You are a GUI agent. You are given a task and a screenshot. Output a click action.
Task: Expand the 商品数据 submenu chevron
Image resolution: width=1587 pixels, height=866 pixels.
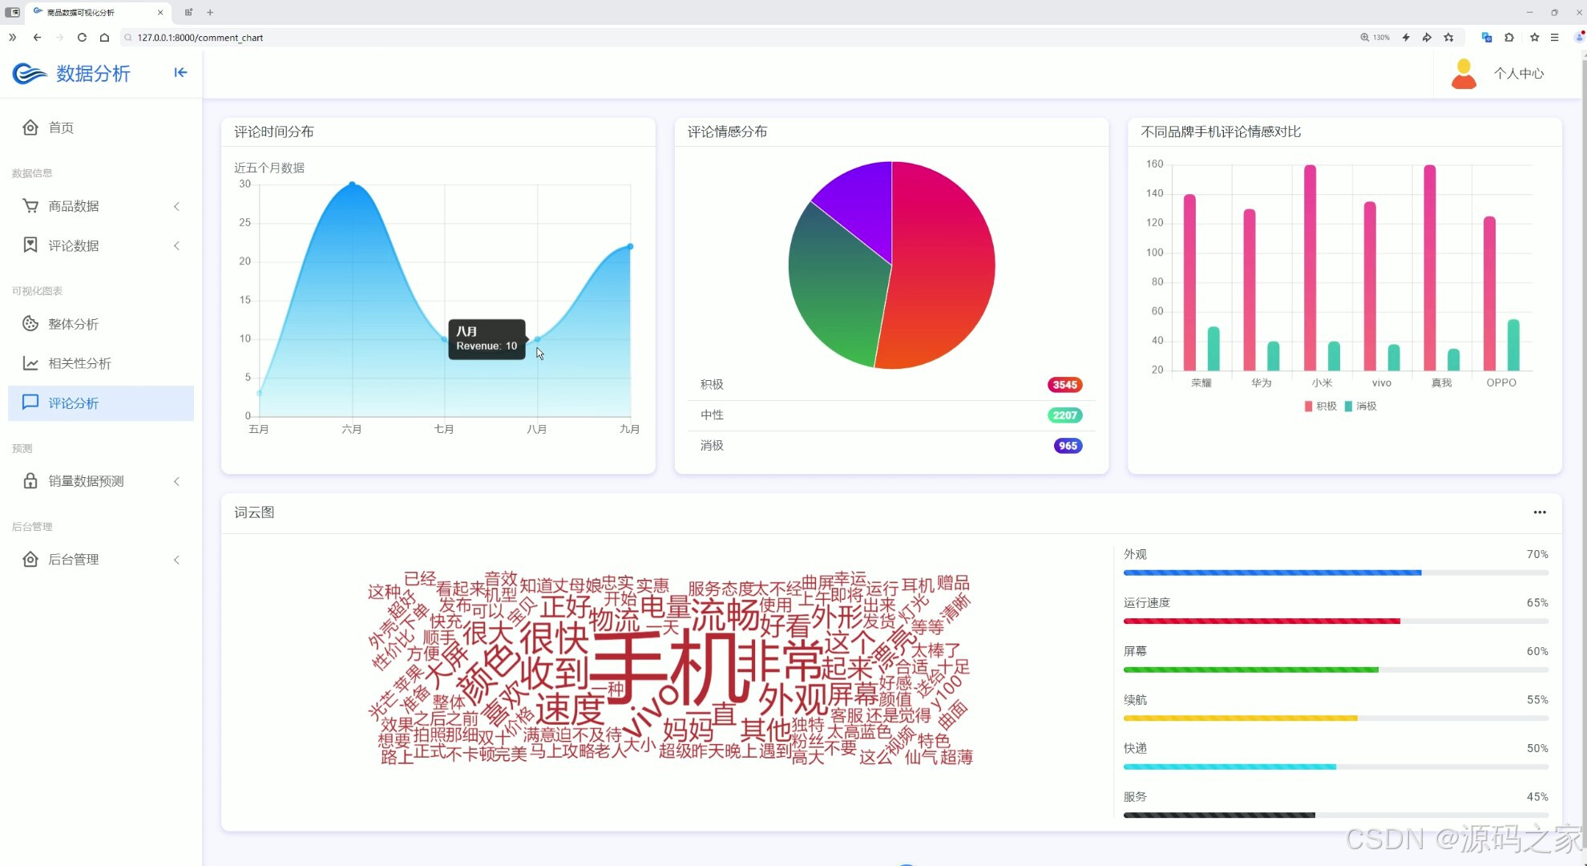pos(176,207)
